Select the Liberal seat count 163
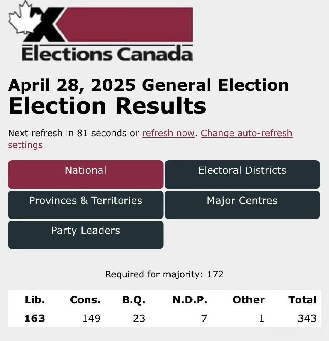 tap(35, 318)
